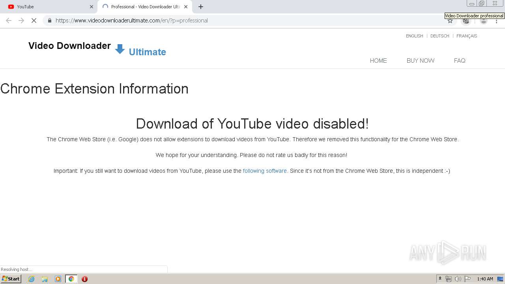Switch language to FRANÇAIS

coord(467,36)
